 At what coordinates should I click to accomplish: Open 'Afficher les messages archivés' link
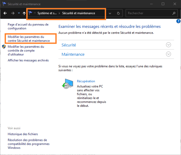pyautogui.click(x=28, y=60)
